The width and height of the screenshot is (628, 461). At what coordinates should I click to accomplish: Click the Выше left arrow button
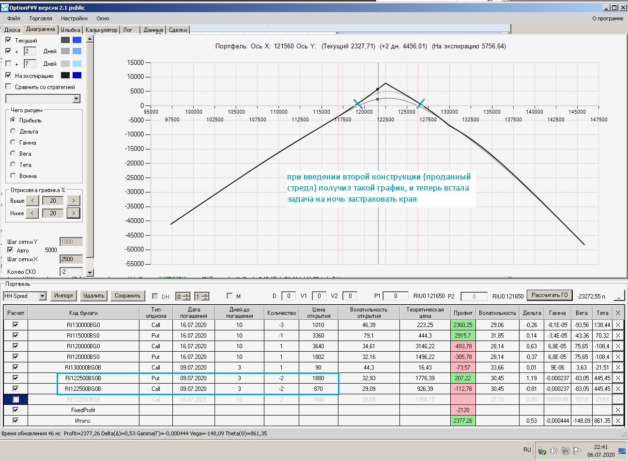tap(32, 200)
